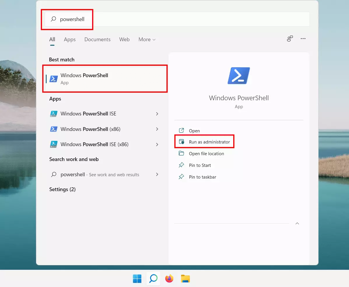Click the Search icon on the taskbar
The width and height of the screenshot is (349, 287).
pyautogui.click(x=153, y=279)
